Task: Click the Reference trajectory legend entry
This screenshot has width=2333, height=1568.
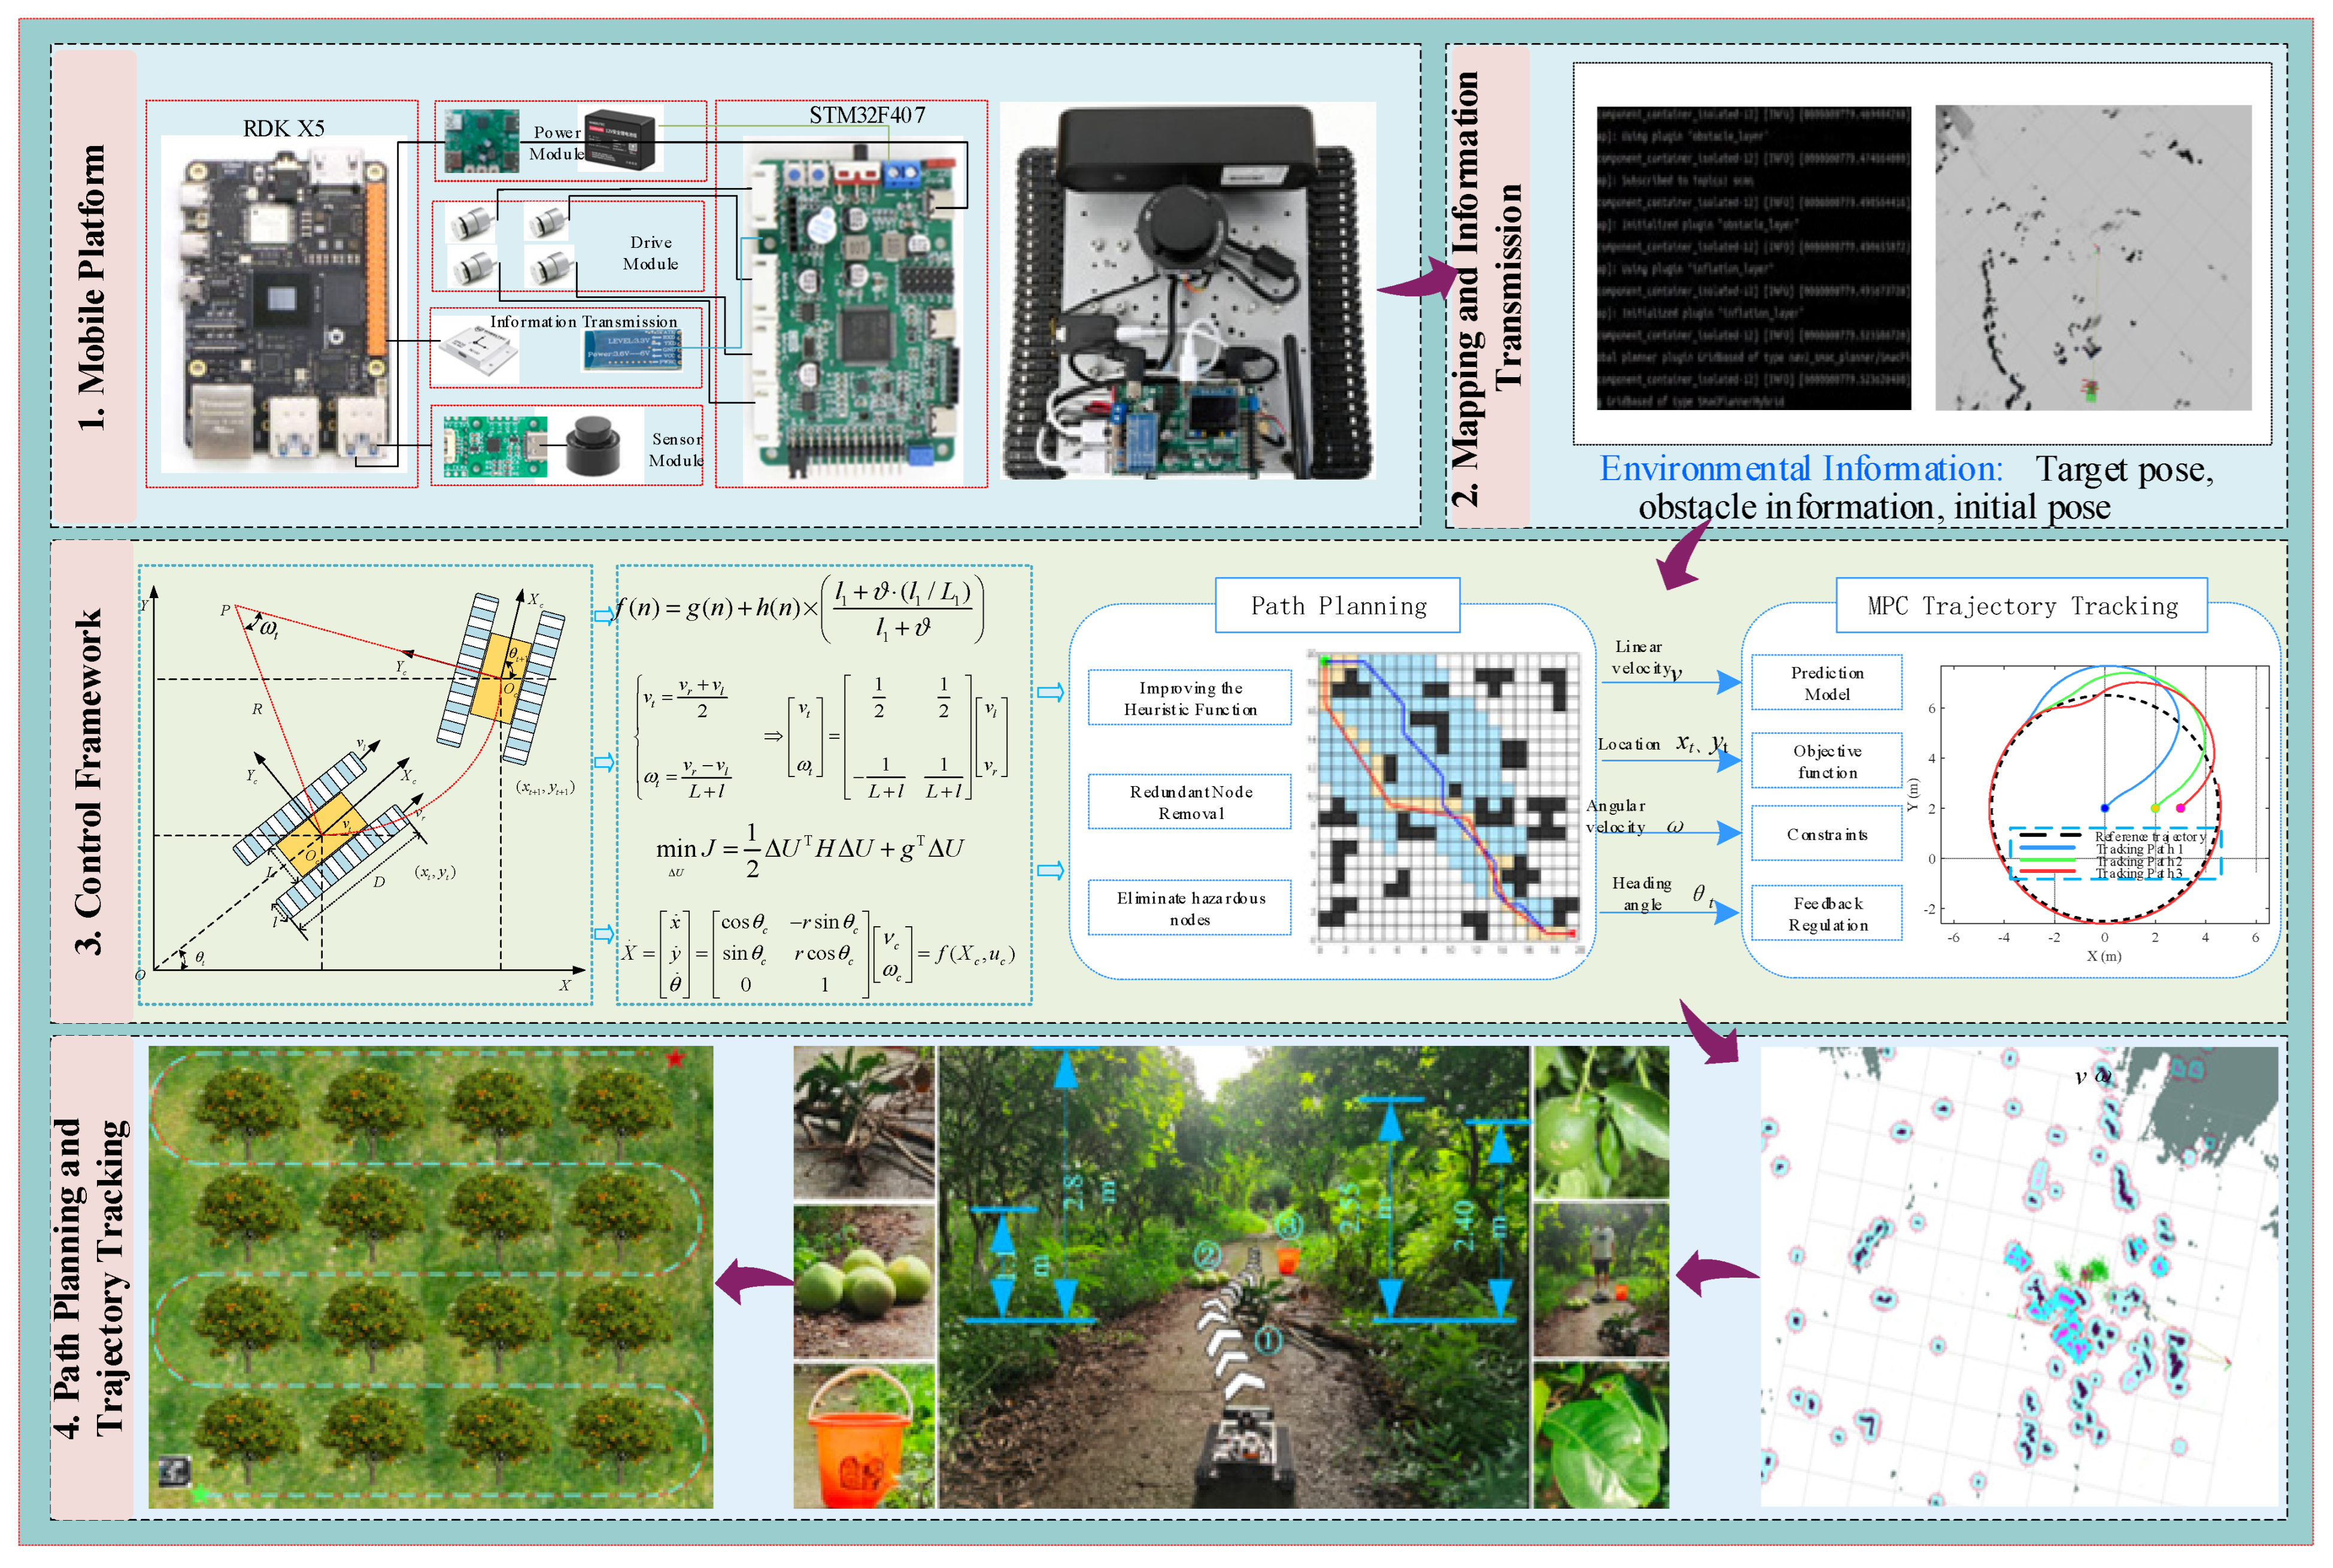Action: tap(2112, 836)
